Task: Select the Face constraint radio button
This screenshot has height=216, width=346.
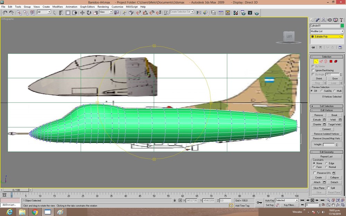Action: point(314,167)
